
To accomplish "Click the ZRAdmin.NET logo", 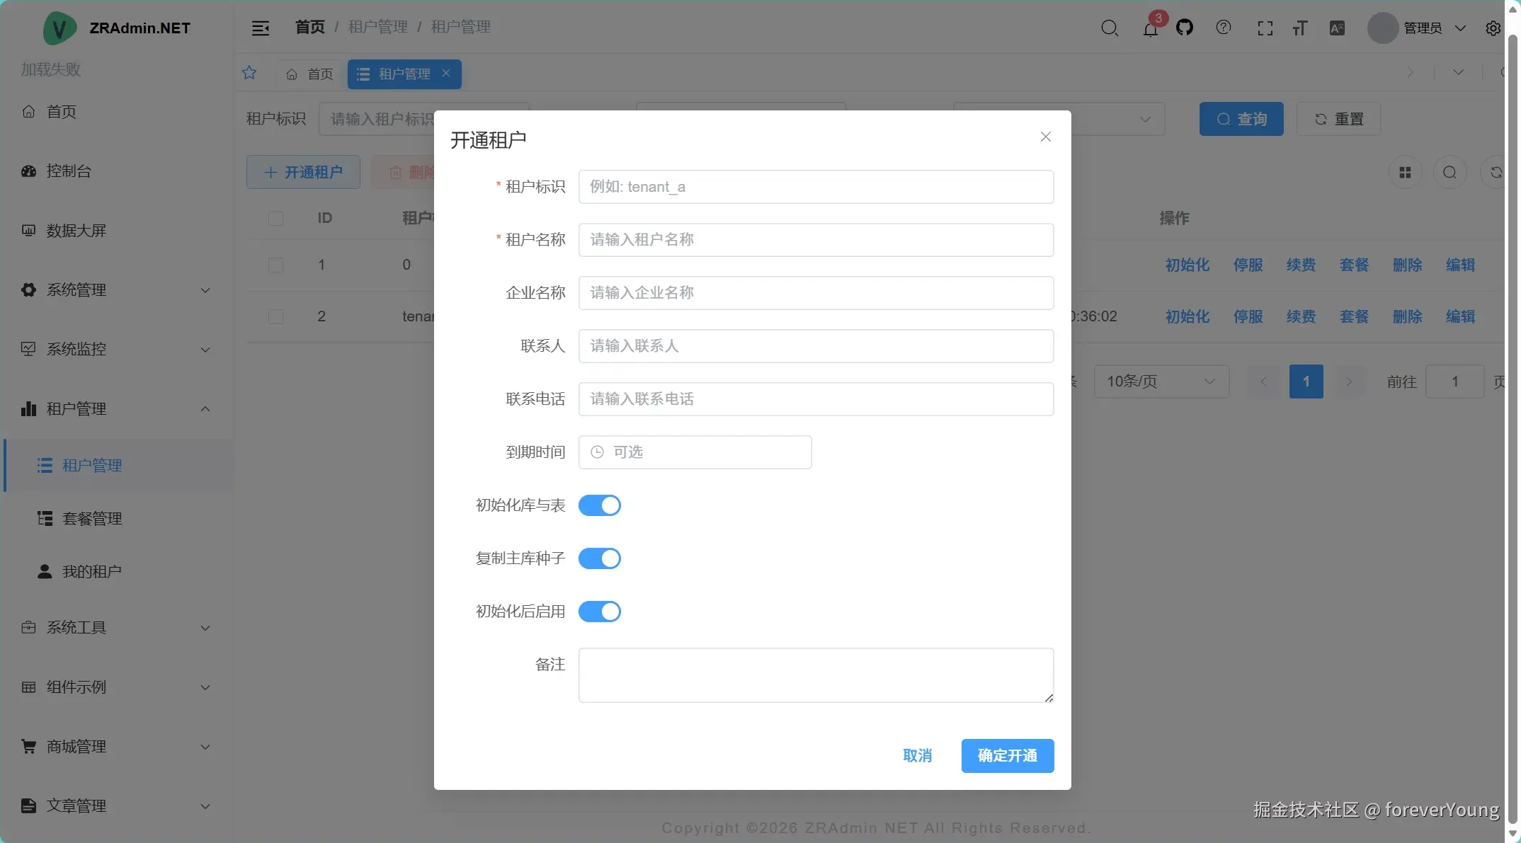I will click(x=60, y=28).
